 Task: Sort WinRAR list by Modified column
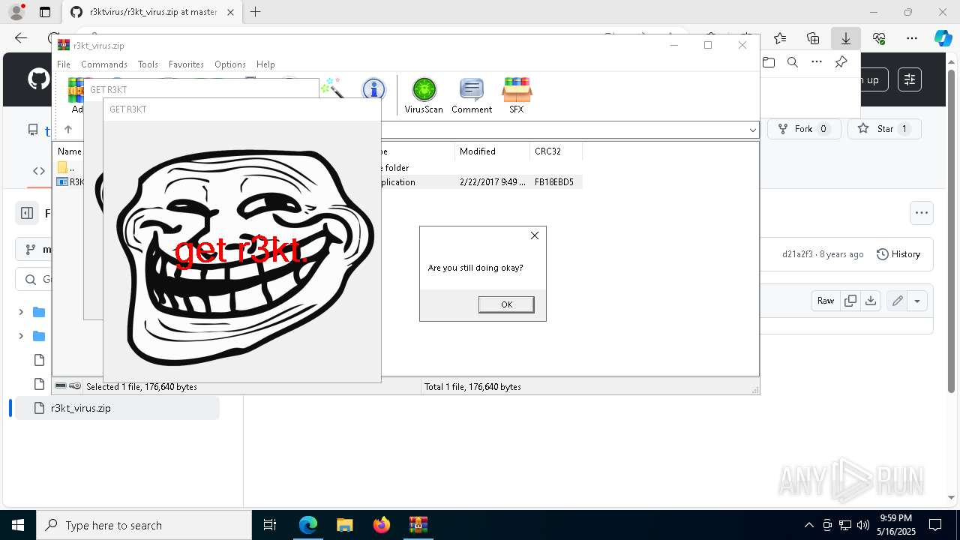pos(492,151)
